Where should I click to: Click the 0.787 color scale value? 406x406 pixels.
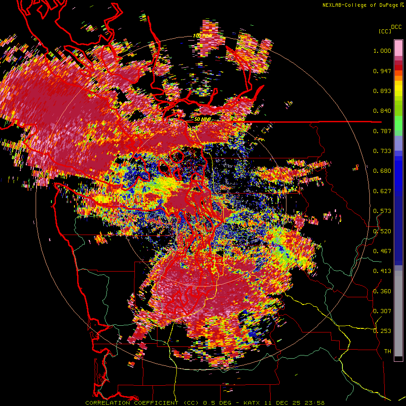(382, 131)
